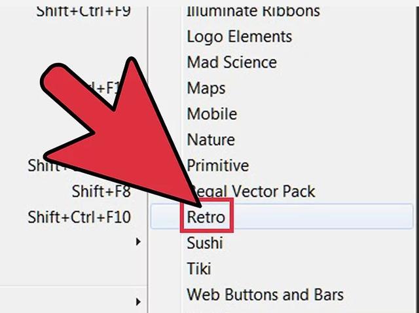Click the menu row with the shortcut hidden behind the red arrow
This screenshot has height=313, width=419.
(x=73, y=165)
